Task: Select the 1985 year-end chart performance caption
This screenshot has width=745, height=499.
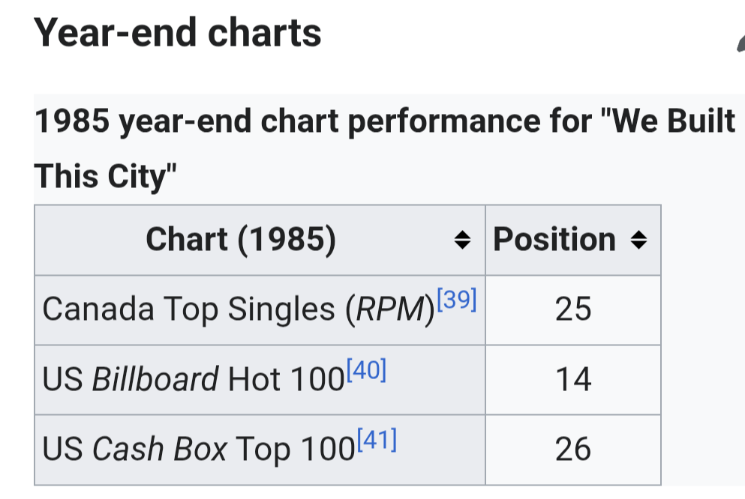Action: pos(385,148)
